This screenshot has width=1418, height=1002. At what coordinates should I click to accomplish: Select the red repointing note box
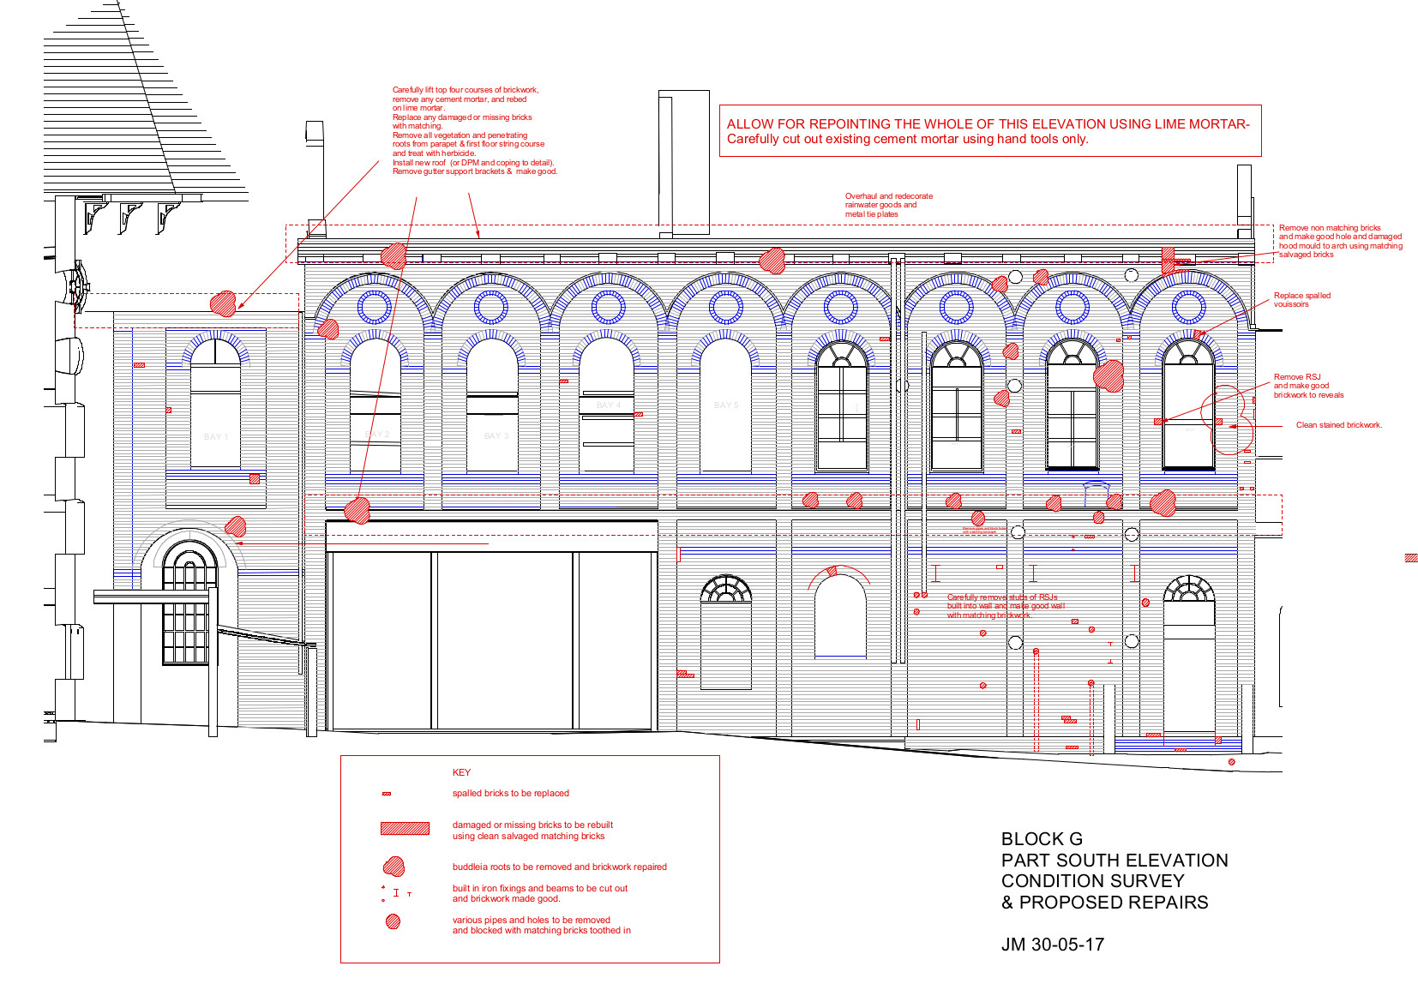[x=989, y=131]
